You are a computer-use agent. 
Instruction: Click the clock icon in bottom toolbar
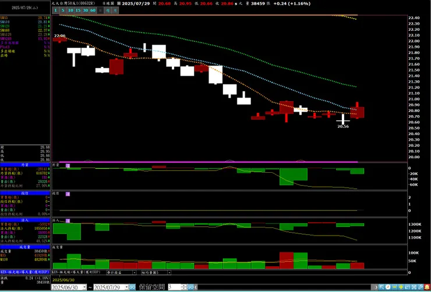(x=388, y=287)
